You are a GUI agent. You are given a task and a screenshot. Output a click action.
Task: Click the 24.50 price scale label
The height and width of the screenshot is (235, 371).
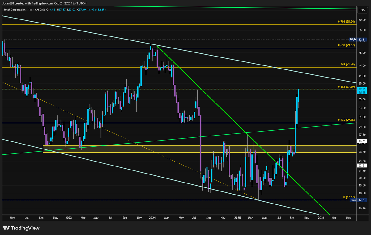[x=362, y=152]
